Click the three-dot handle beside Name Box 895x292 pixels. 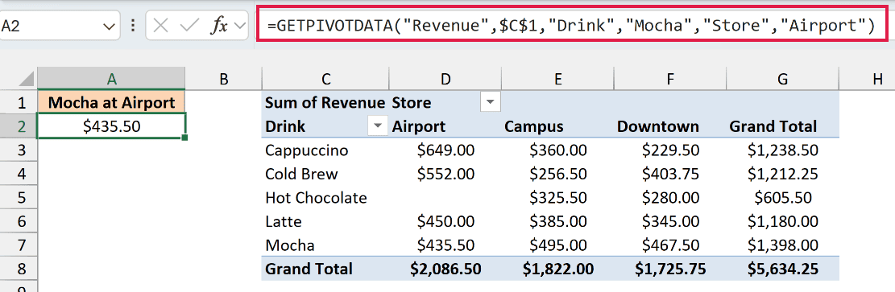(x=132, y=26)
